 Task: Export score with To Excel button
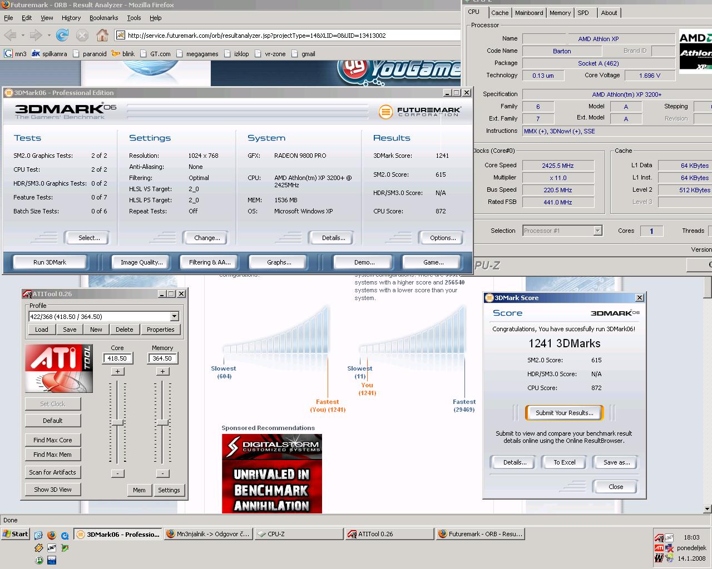[565, 462]
